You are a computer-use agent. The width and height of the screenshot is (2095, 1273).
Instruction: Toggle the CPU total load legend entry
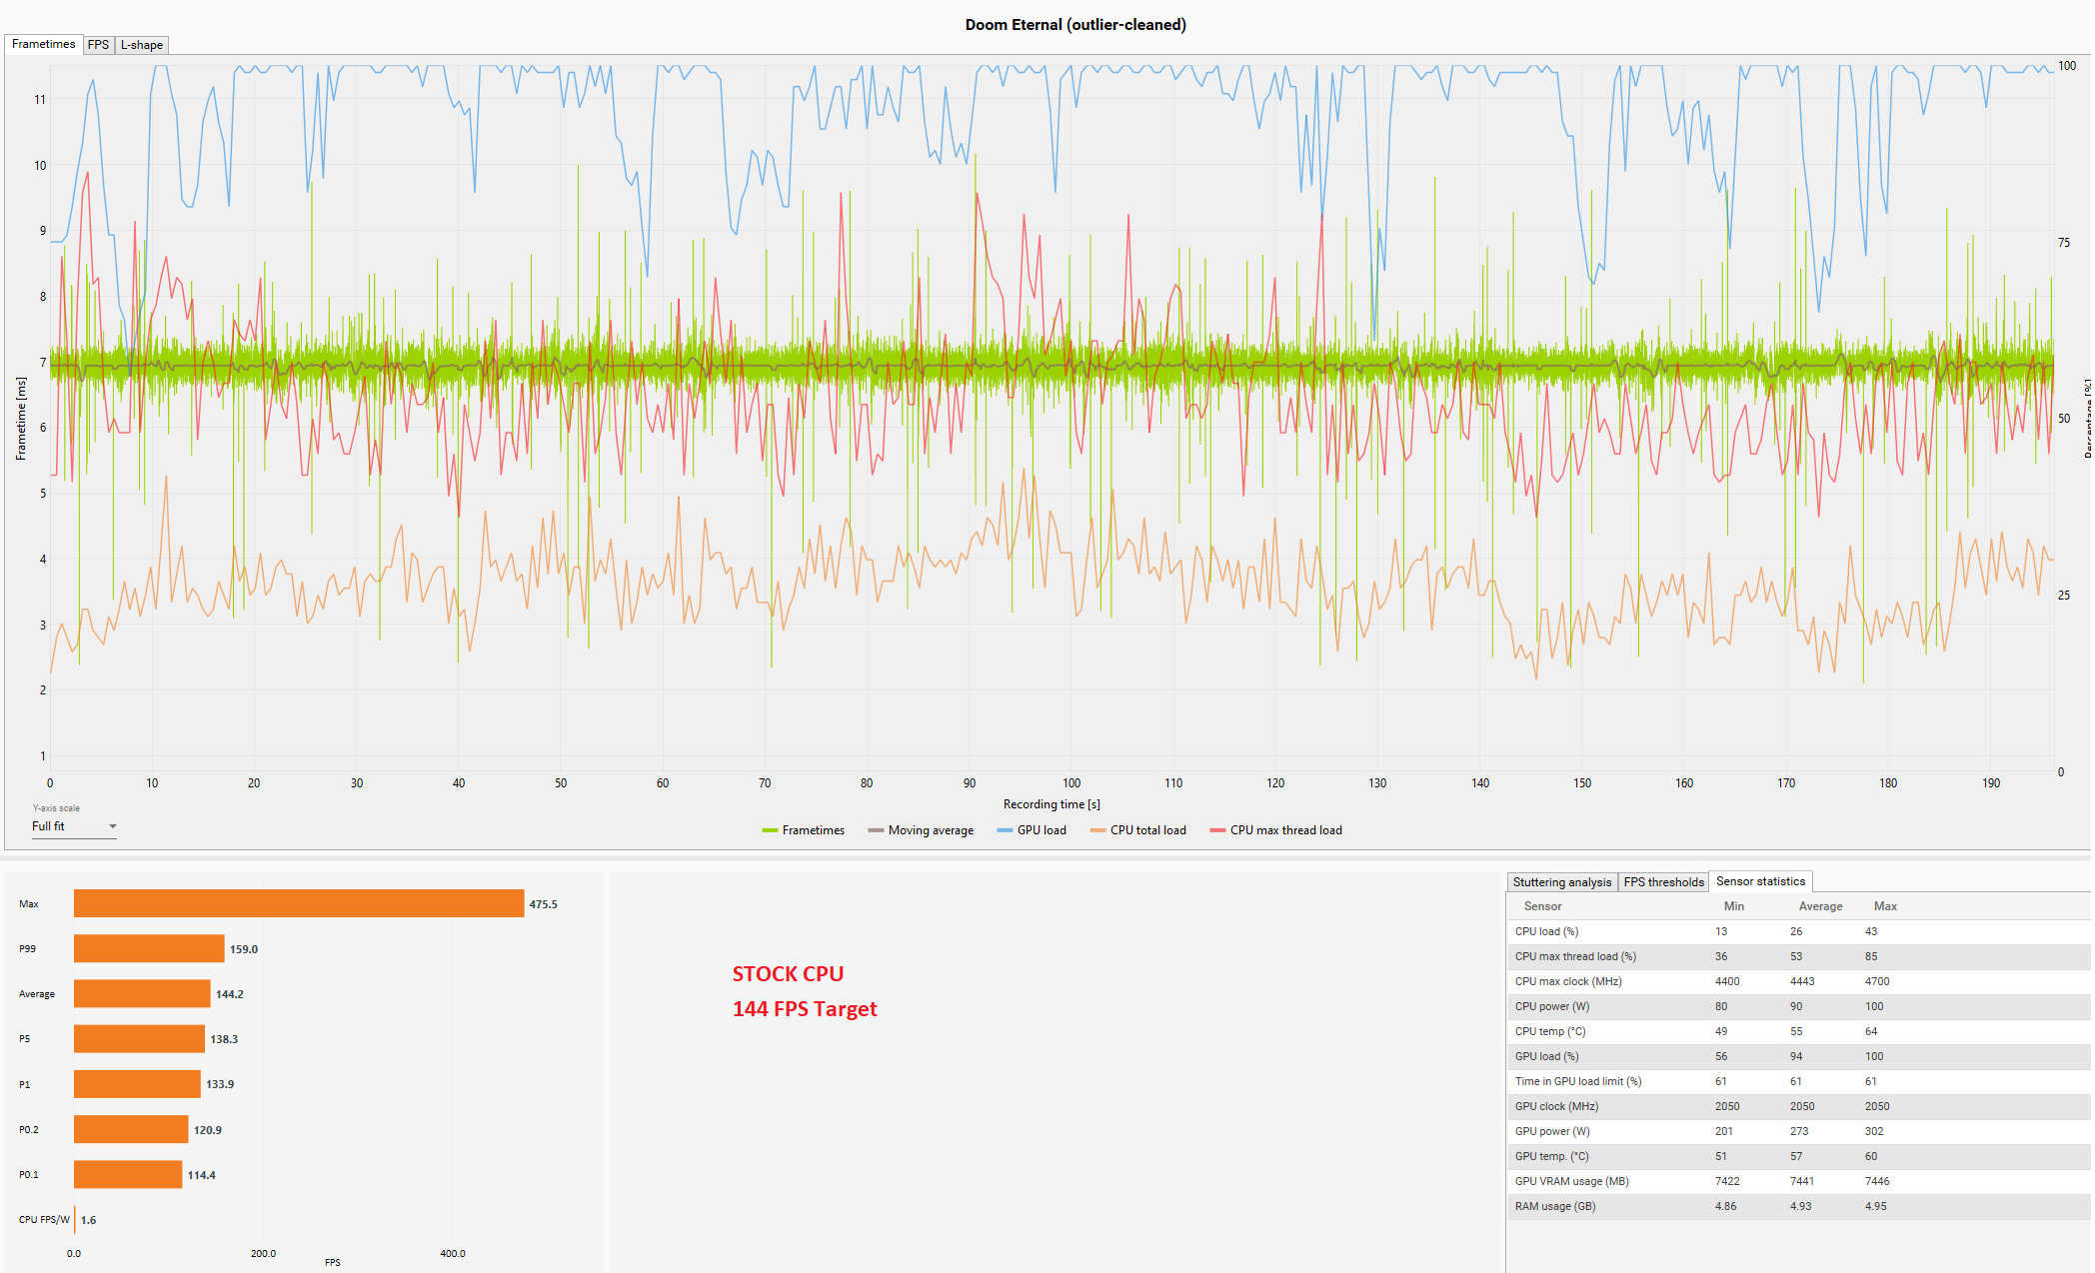pos(1137,830)
